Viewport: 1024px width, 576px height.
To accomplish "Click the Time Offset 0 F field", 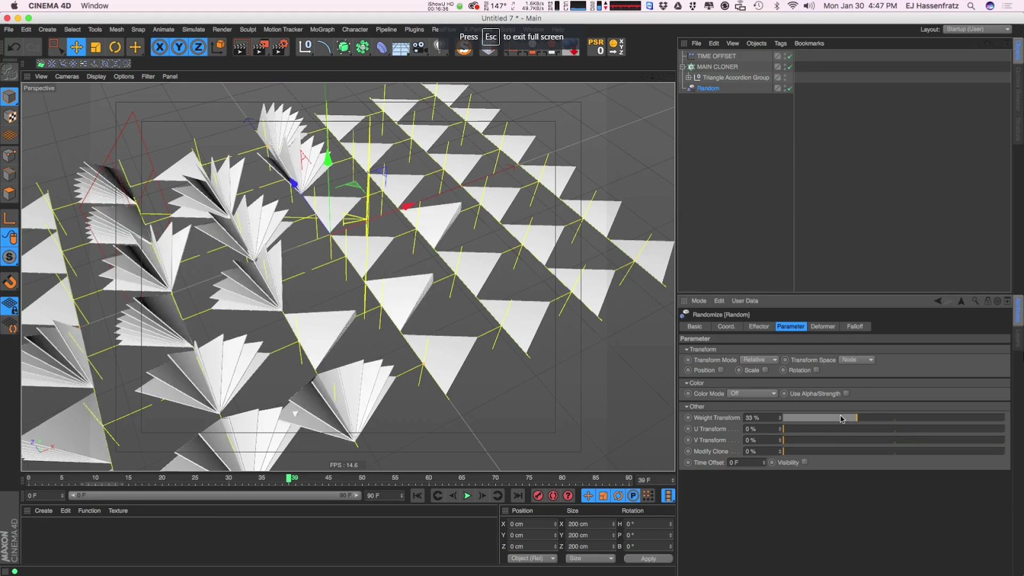I will 746,462.
